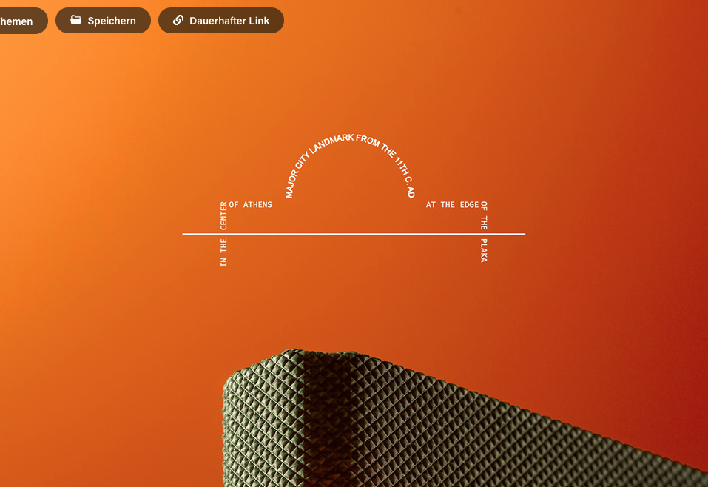Click the word "LANDMARK" in the arch
Viewport: 708px width, 487px height.
click(x=331, y=144)
